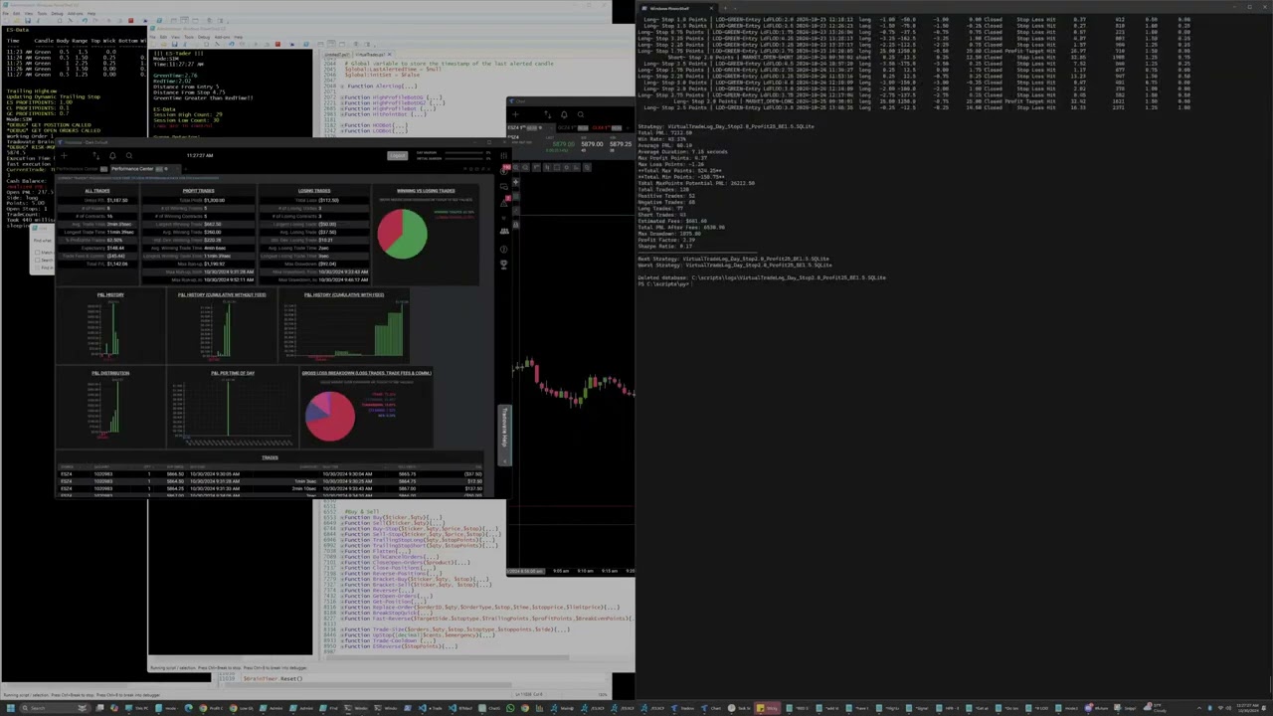This screenshot has width=1273, height=716.
Task: Expand the Function Get-Position code fold
Action: point(342,602)
